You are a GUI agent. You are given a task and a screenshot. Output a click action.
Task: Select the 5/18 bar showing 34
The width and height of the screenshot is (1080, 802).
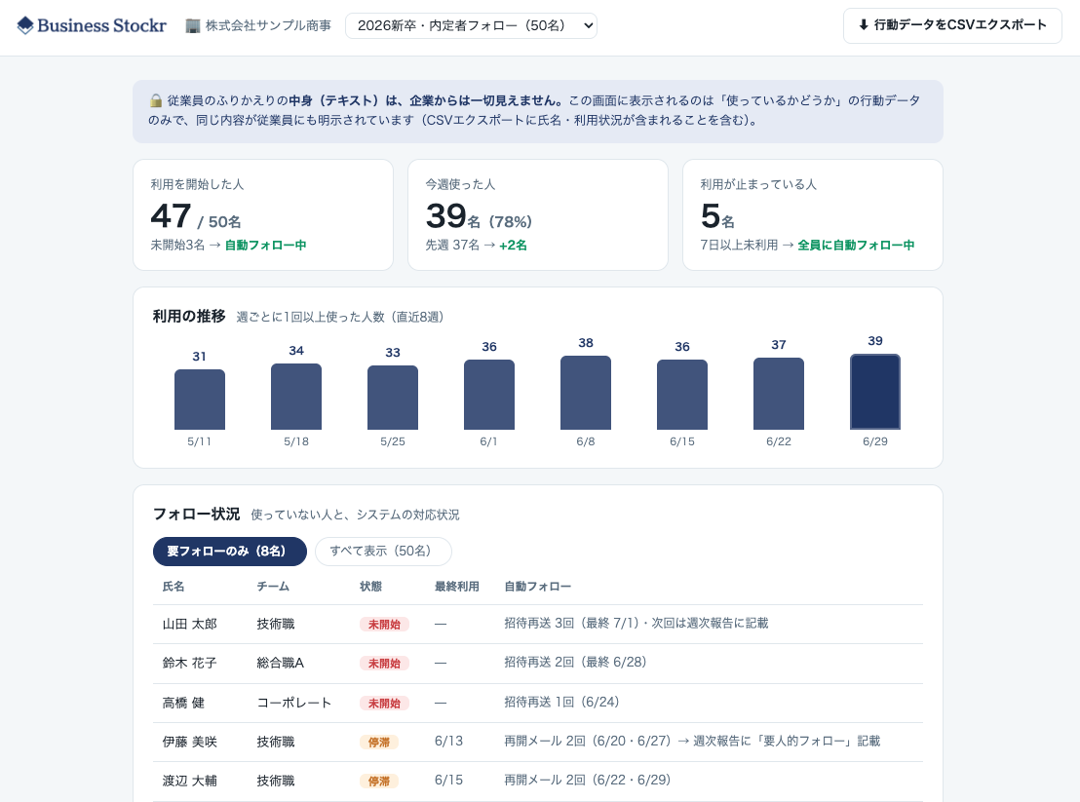coord(296,397)
